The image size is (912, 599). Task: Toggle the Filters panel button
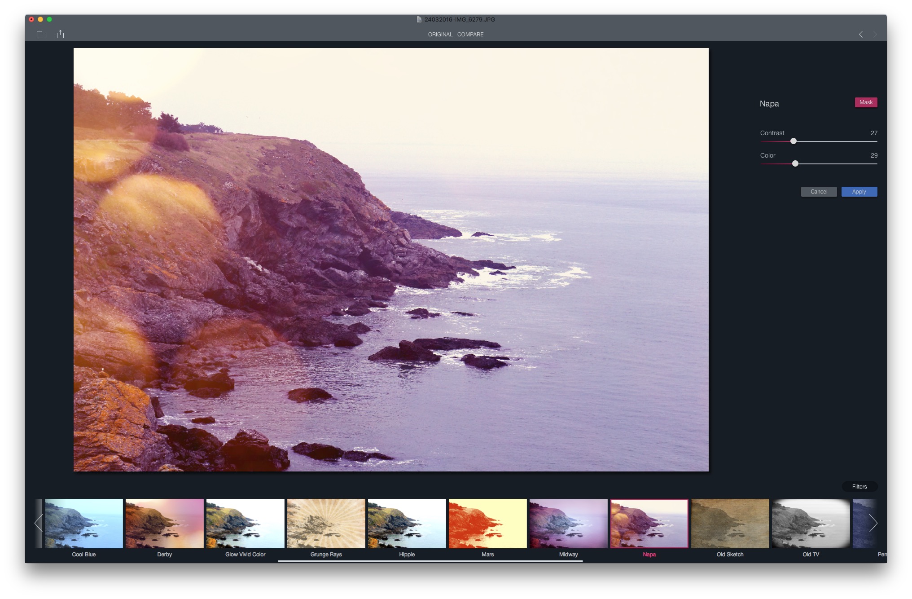(x=859, y=486)
